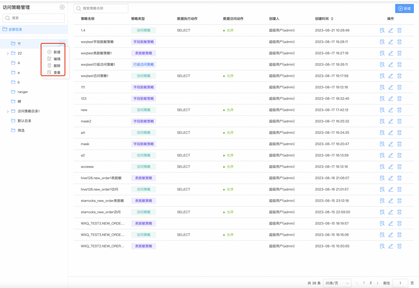The image size is (419, 288).
Task: Delete trash icon for policy 1.4
Action: coord(399,30)
